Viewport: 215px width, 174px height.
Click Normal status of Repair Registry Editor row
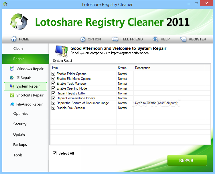click(x=123, y=93)
